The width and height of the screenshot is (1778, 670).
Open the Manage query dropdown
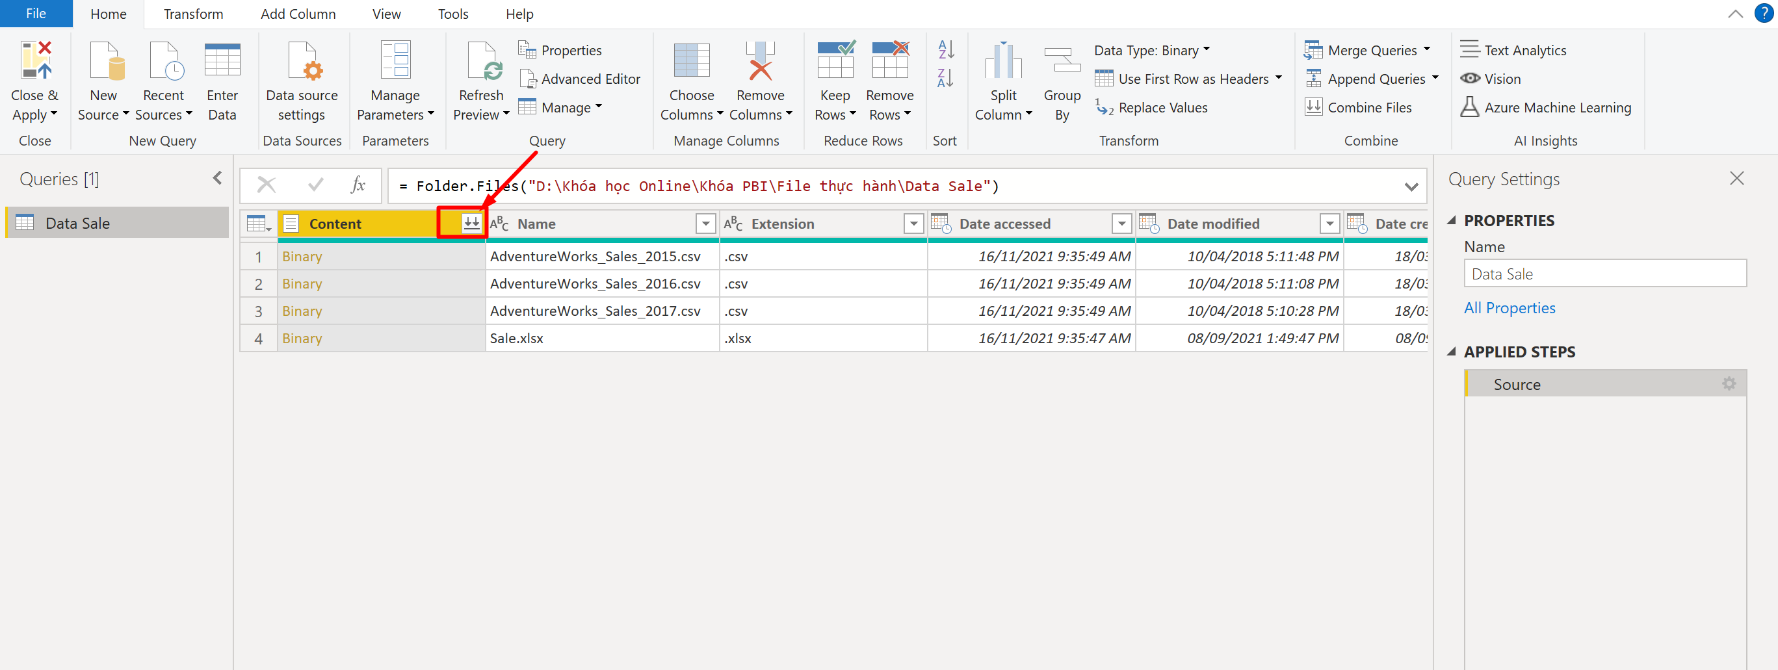pos(560,108)
